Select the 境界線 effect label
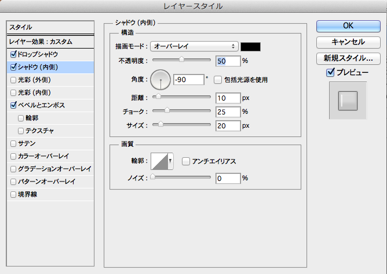The image size is (387, 274). pos(28,194)
